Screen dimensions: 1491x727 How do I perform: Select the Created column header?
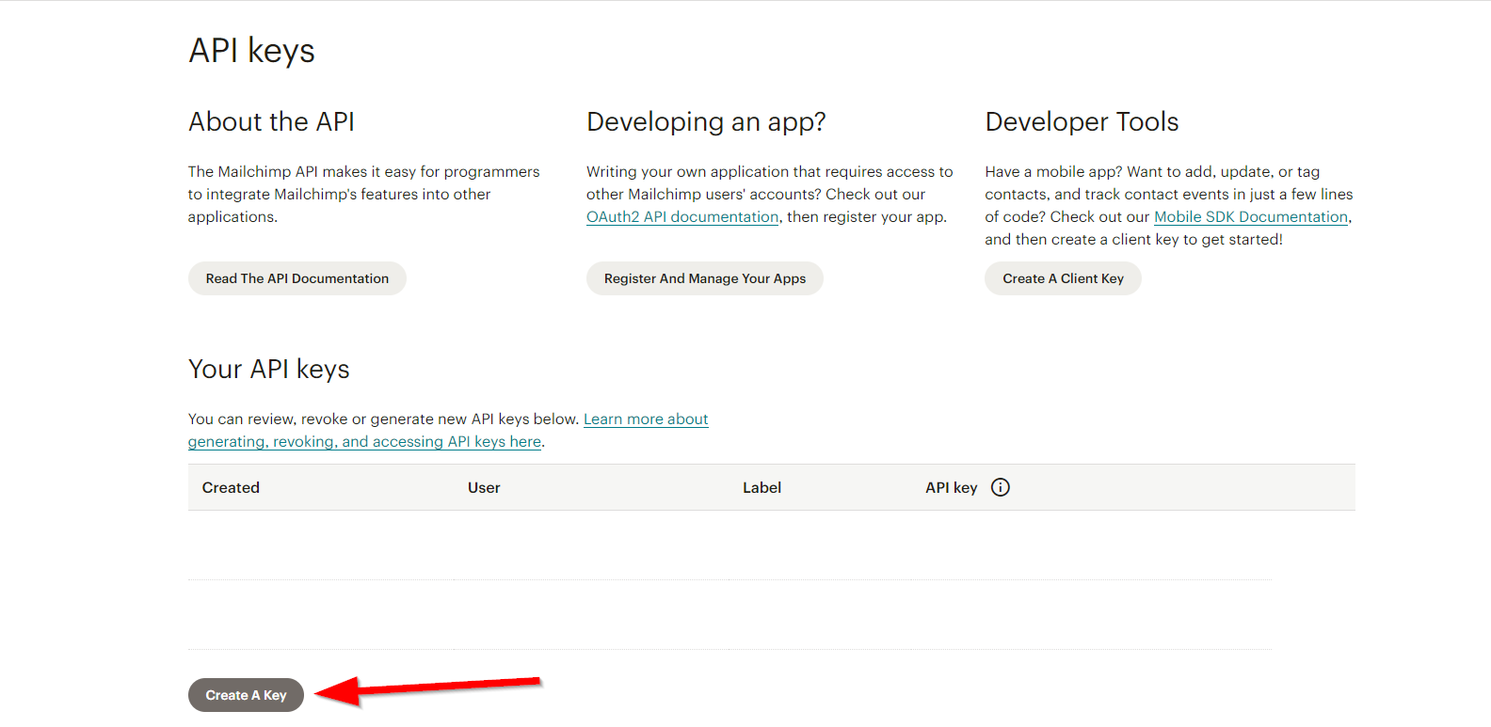pyautogui.click(x=231, y=487)
